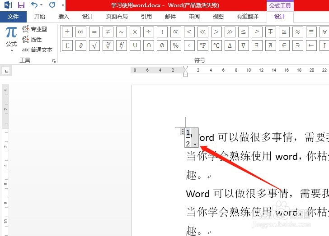Click the tab selector at ruler corner

(6, 71)
